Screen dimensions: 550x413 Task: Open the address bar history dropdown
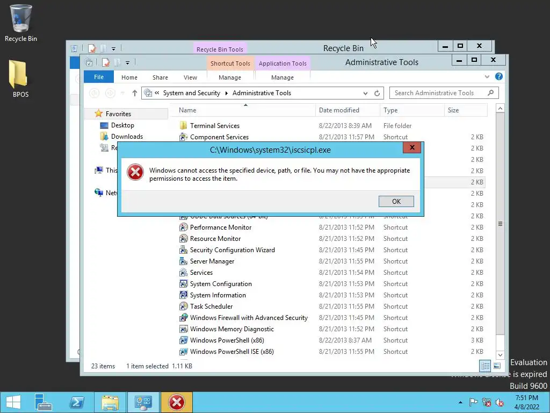(x=365, y=94)
